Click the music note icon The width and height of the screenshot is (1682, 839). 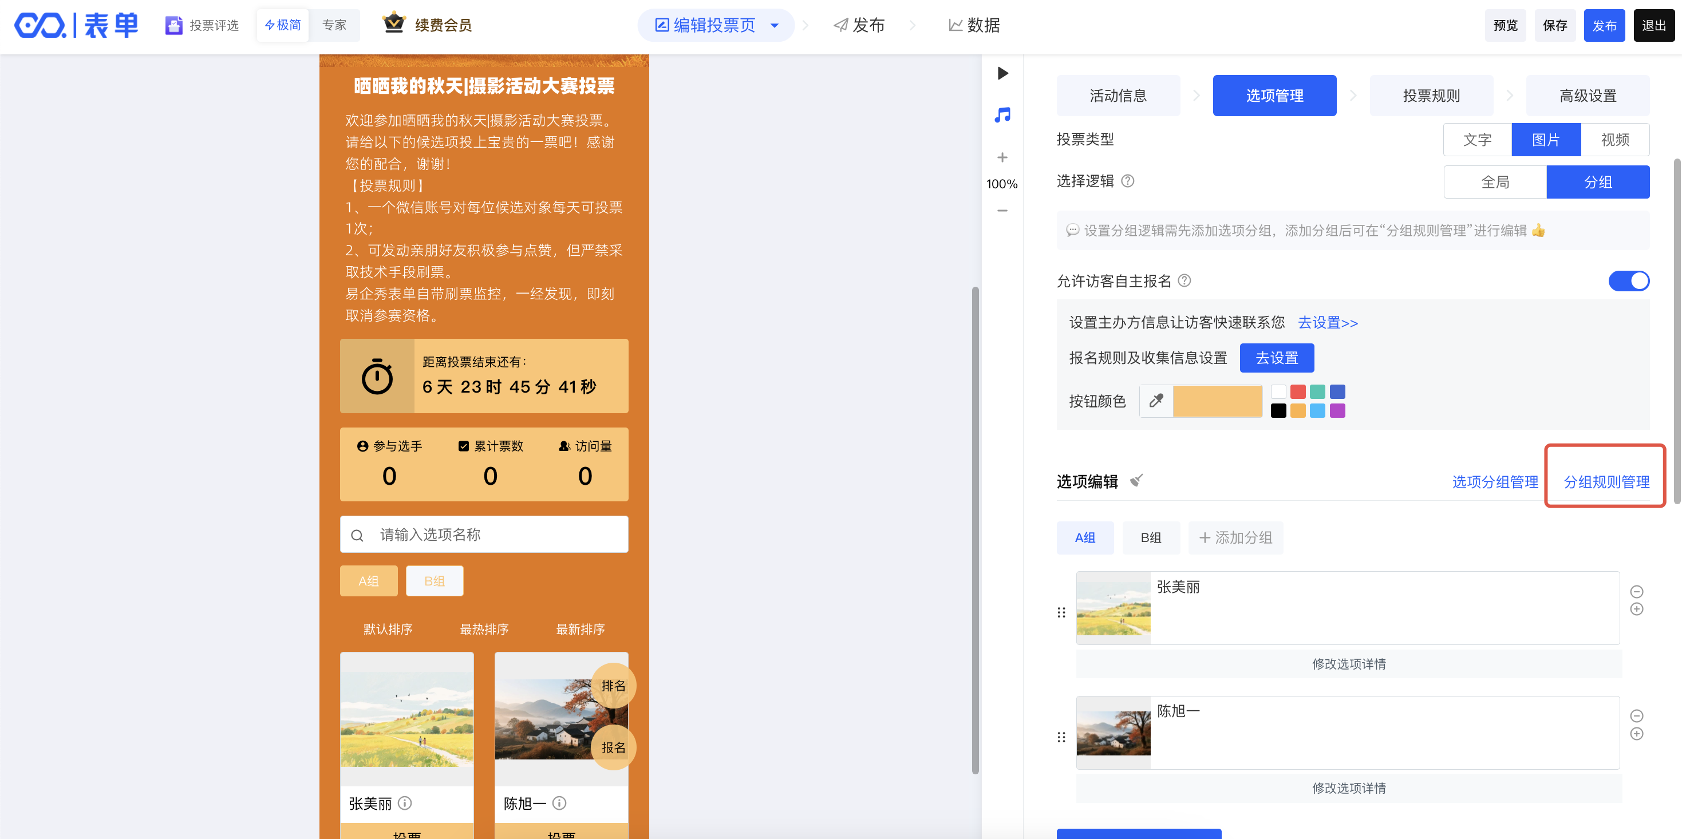pyautogui.click(x=1002, y=115)
